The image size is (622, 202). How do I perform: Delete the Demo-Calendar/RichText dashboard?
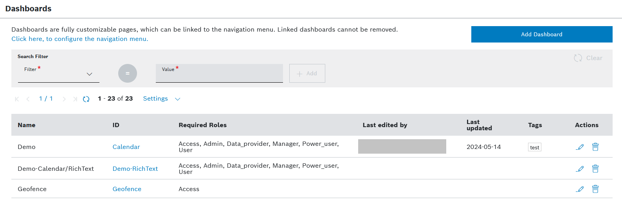tap(595, 168)
